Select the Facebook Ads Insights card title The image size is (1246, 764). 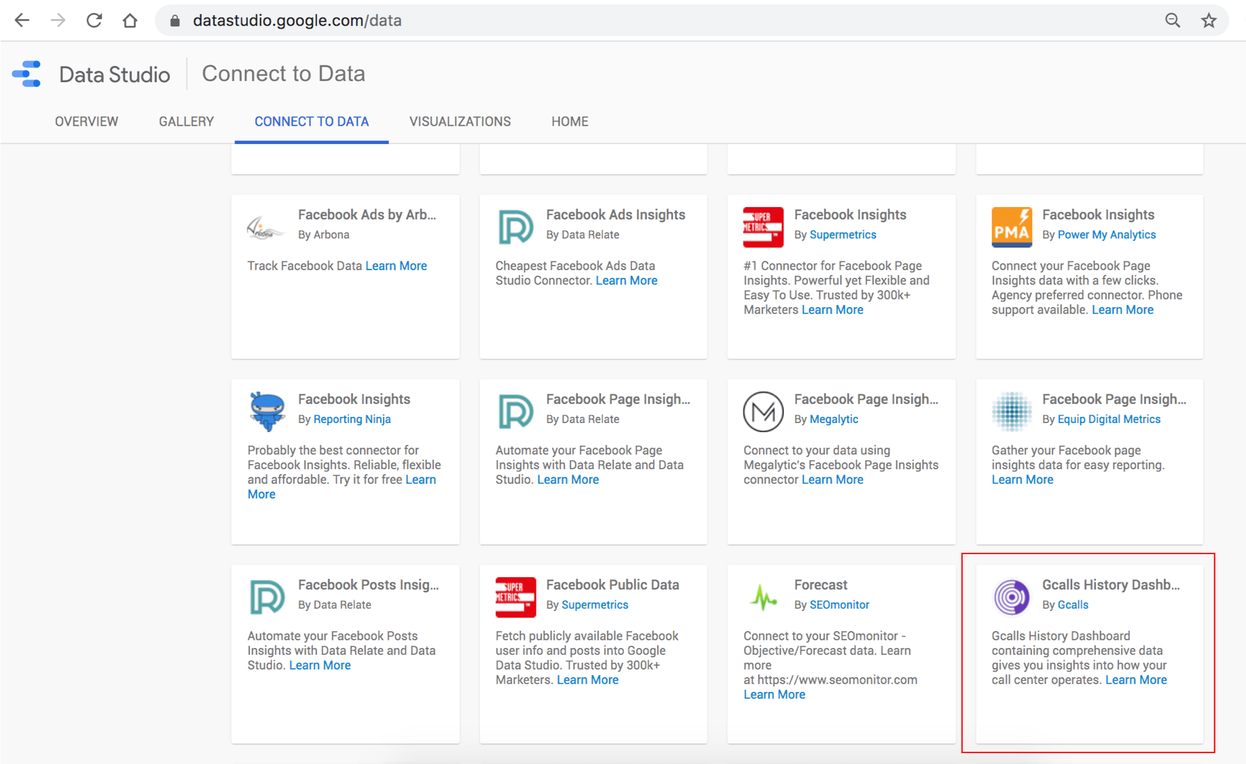(x=615, y=215)
